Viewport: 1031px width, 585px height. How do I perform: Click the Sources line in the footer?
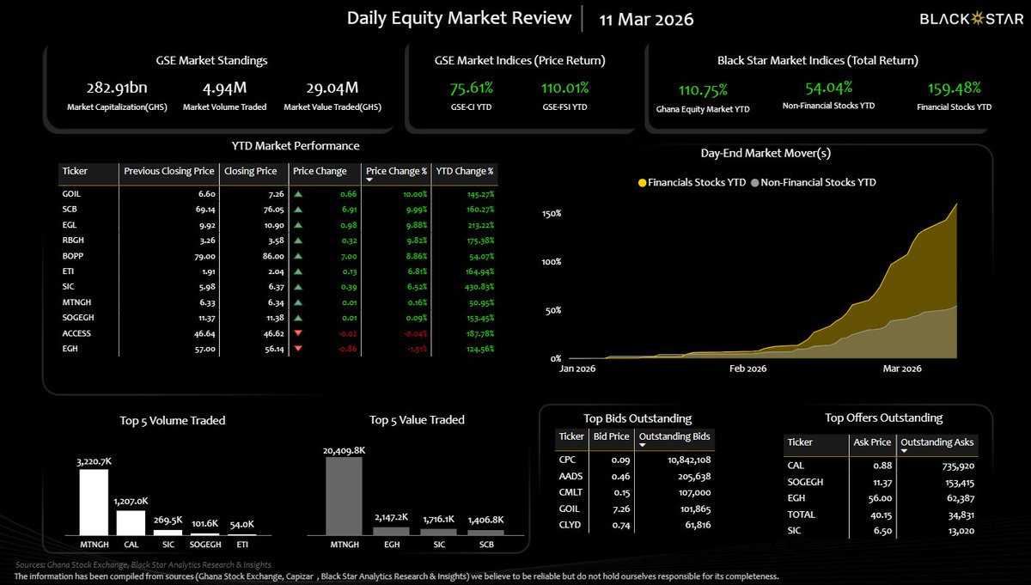[x=143, y=564]
